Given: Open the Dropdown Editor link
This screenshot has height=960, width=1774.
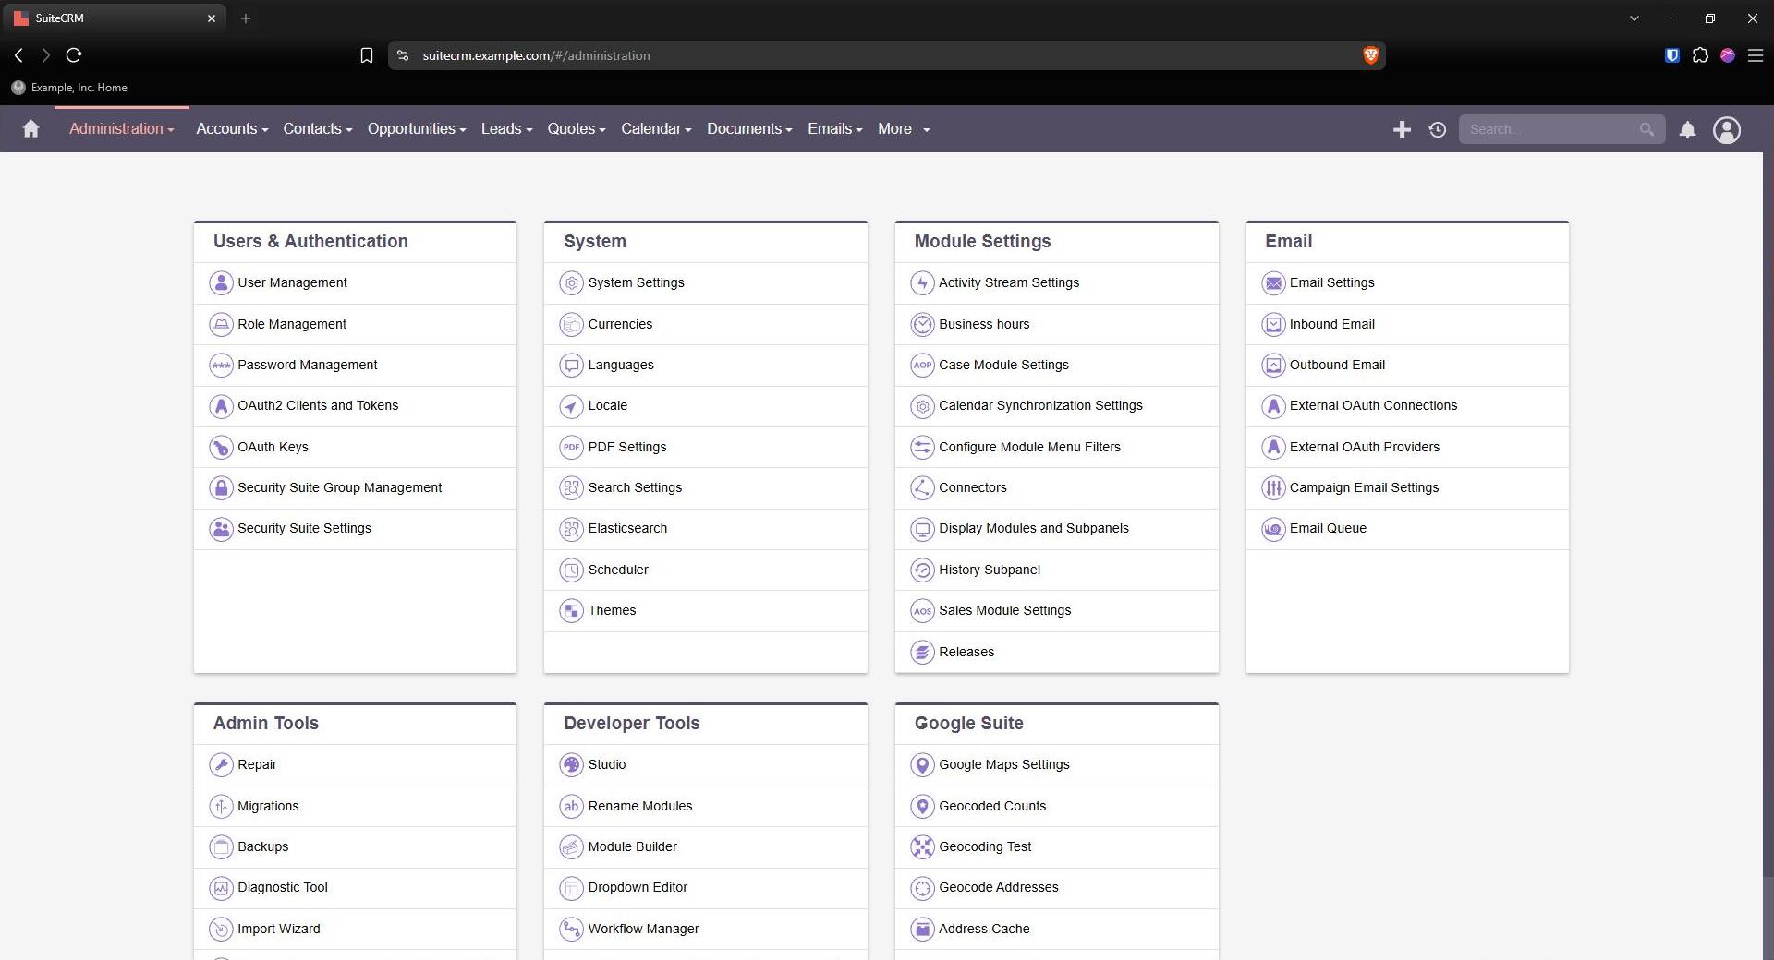Looking at the screenshot, I should 638,888.
